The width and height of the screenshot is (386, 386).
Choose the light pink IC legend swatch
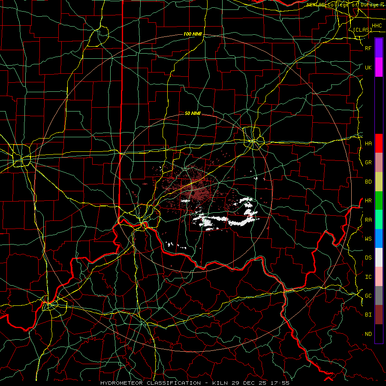click(x=379, y=277)
